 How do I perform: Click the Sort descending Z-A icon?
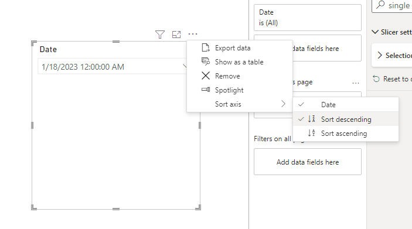311,119
